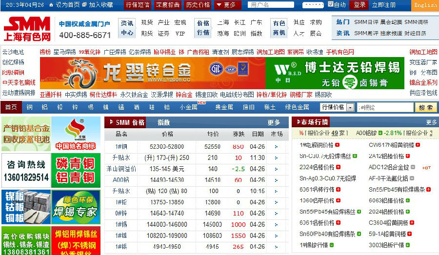Screen dimensions: 439x255
Task: Click red indicator icon next to 6061铝棒行情
Action: tap(338, 189)
